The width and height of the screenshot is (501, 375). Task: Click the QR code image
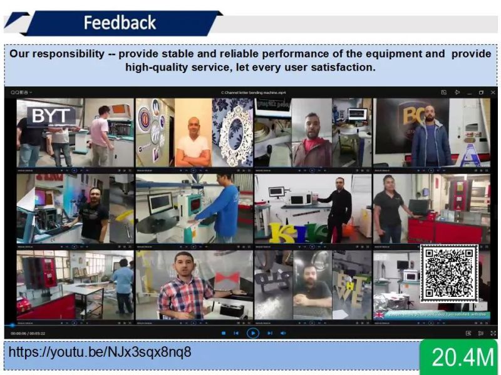pyautogui.click(x=449, y=273)
